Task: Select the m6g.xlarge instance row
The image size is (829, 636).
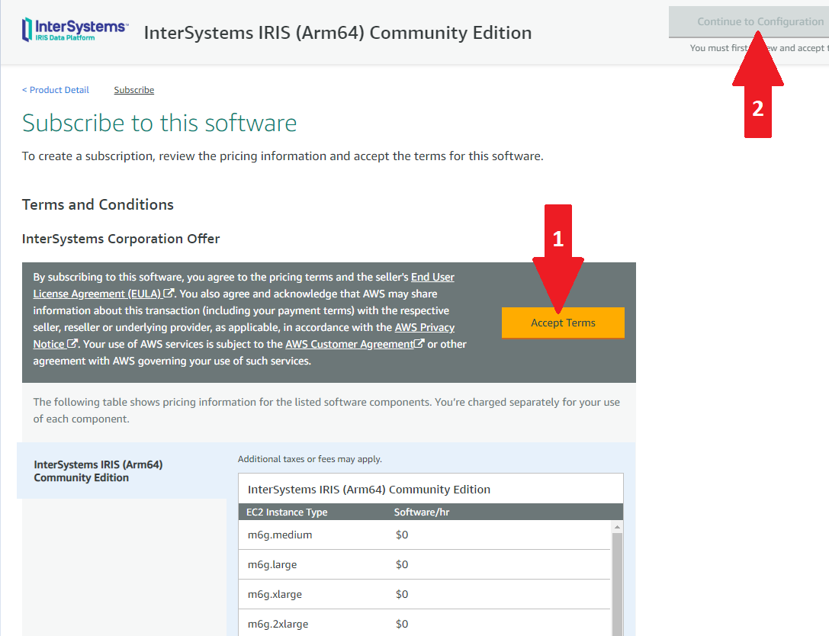Action: [425, 594]
